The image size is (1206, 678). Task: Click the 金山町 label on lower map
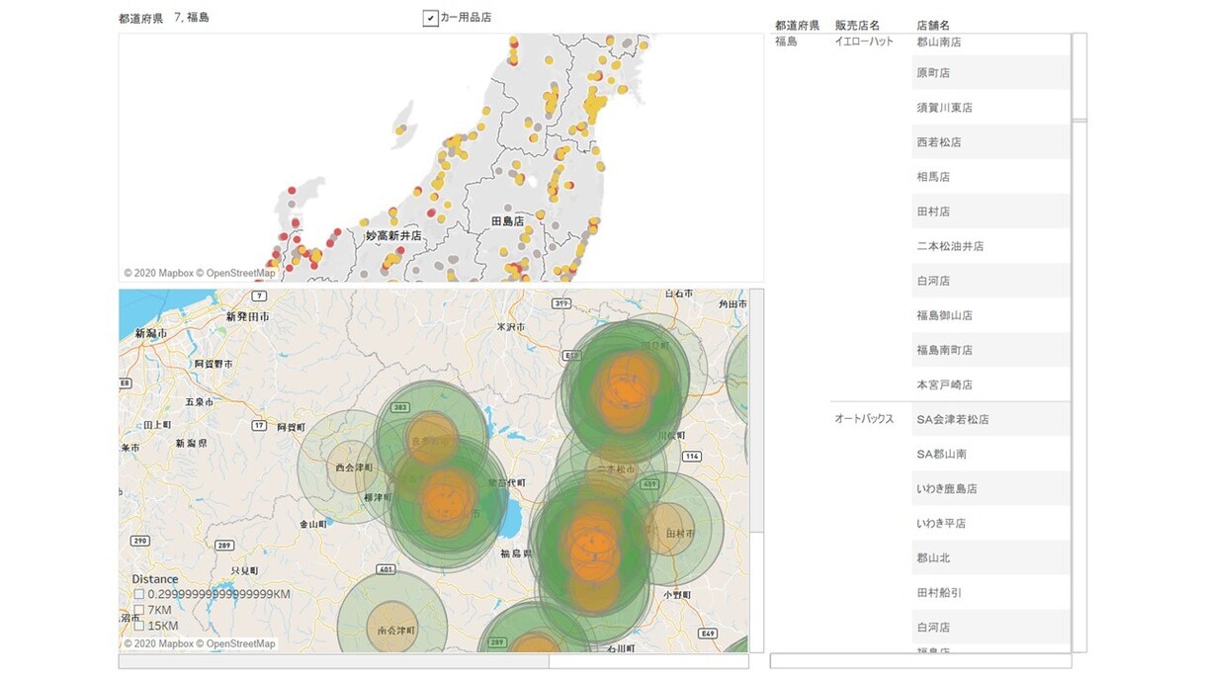314,524
